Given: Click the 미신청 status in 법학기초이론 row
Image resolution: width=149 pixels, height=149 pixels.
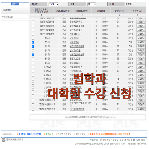Looking at the screenshot, I should tap(131, 51).
